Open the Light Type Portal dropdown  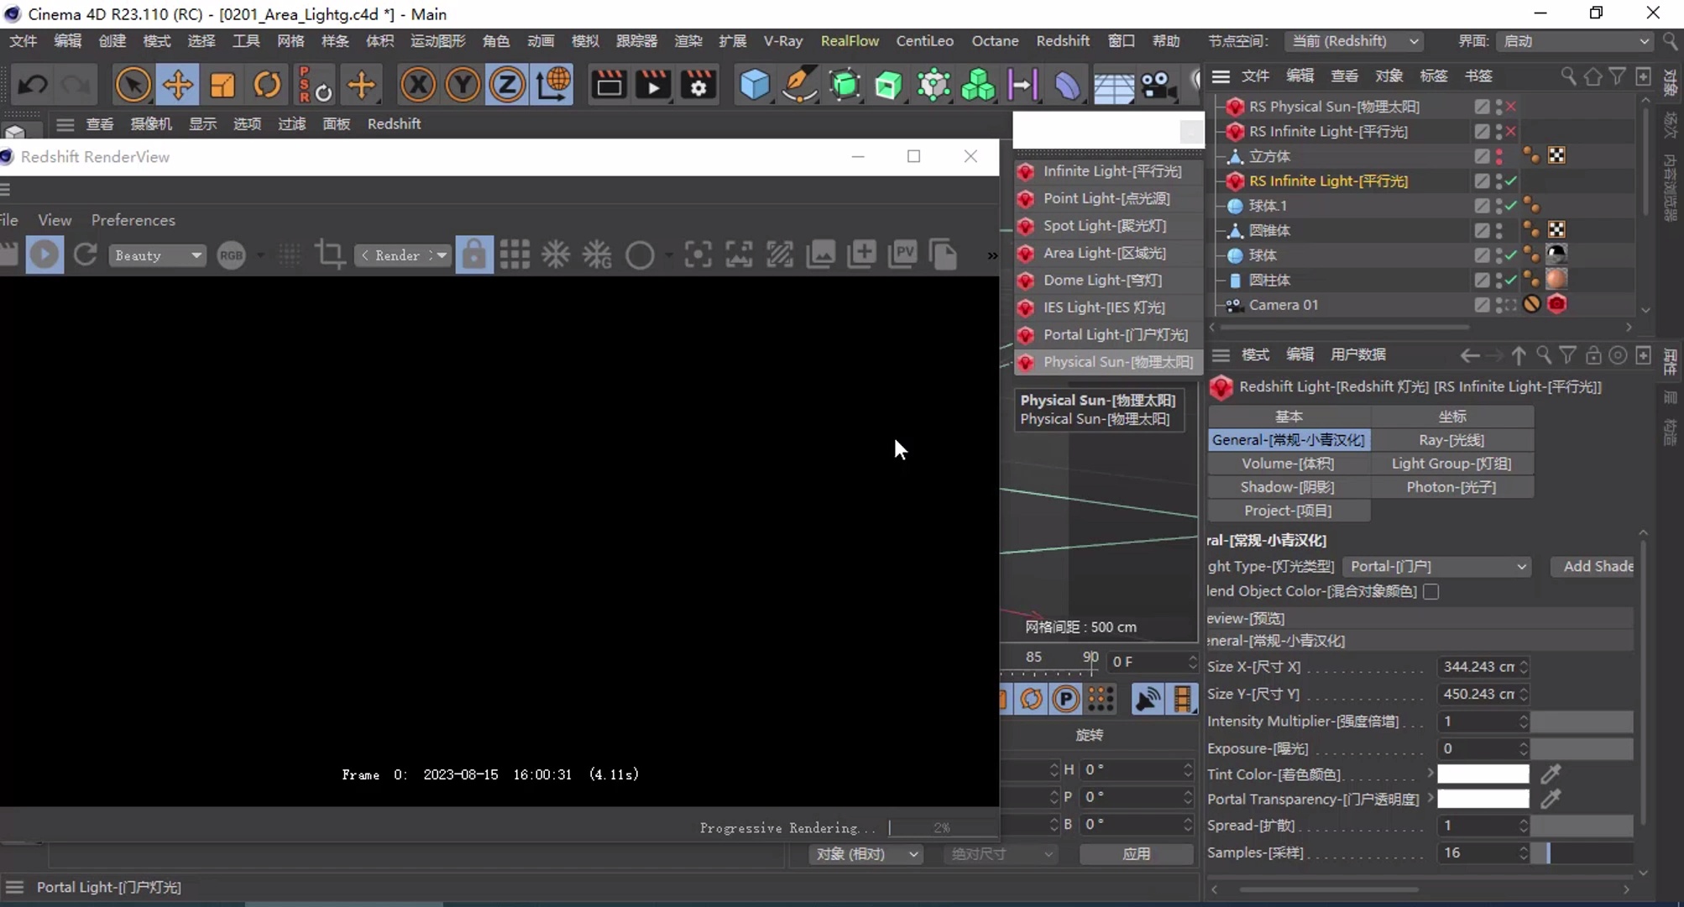coord(1436,566)
